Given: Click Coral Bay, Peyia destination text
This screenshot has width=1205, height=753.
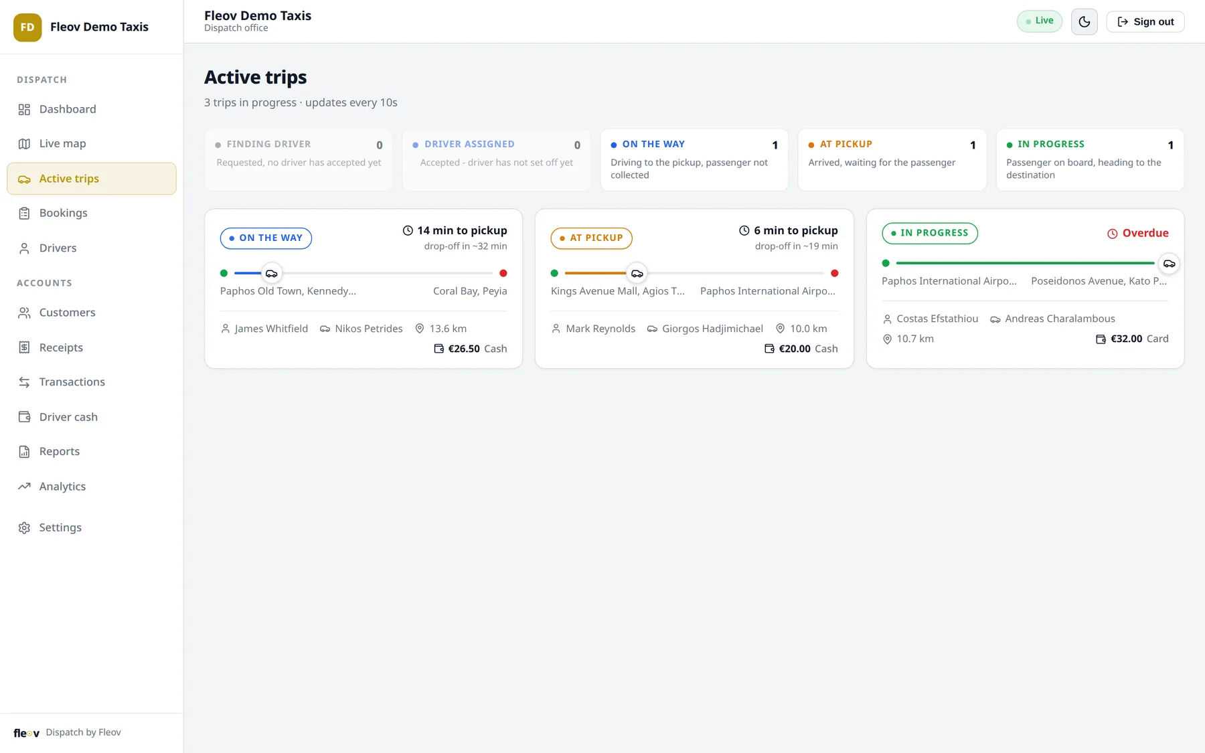Looking at the screenshot, I should click(470, 291).
